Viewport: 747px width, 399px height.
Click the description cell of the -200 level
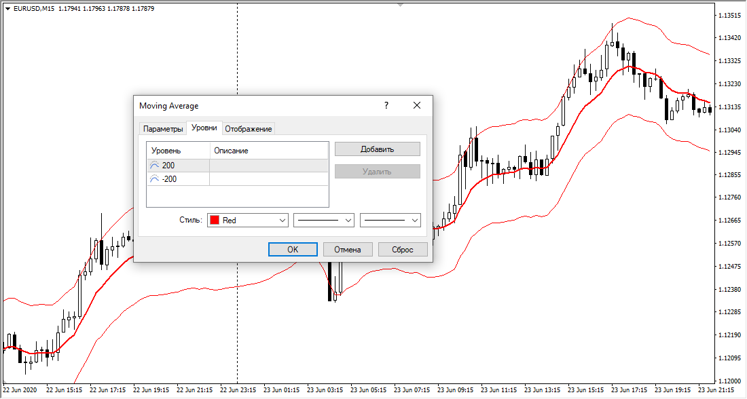tap(268, 179)
